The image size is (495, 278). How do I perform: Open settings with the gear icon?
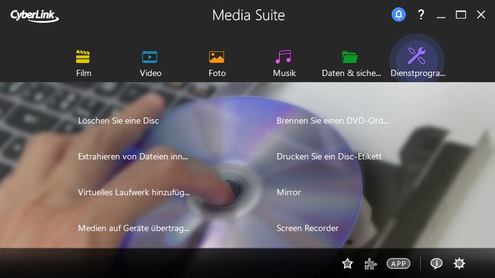(x=459, y=264)
